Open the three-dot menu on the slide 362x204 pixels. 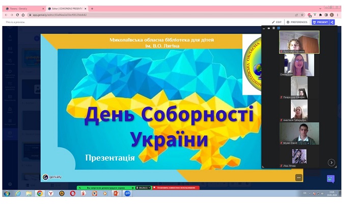[x=299, y=177]
